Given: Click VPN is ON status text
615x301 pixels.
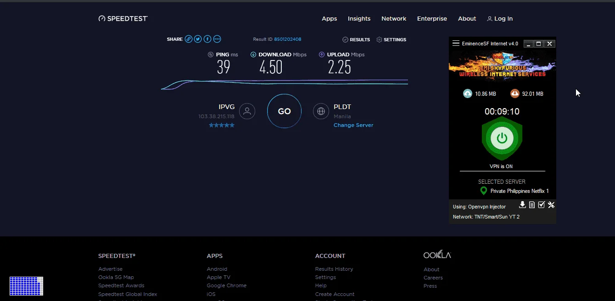Looking at the screenshot, I should [x=501, y=166].
